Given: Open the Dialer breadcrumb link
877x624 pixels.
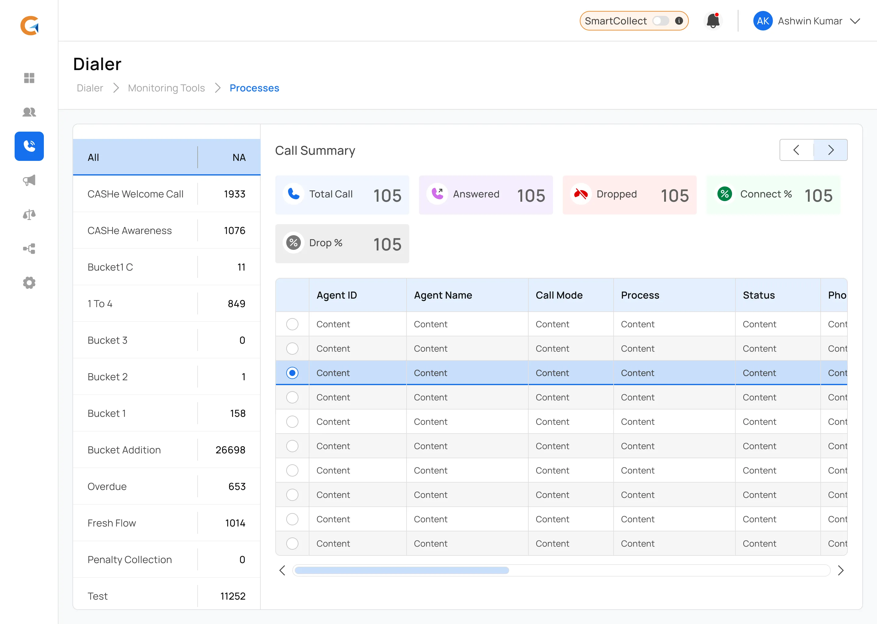Looking at the screenshot, I should (x=90, y=88).
